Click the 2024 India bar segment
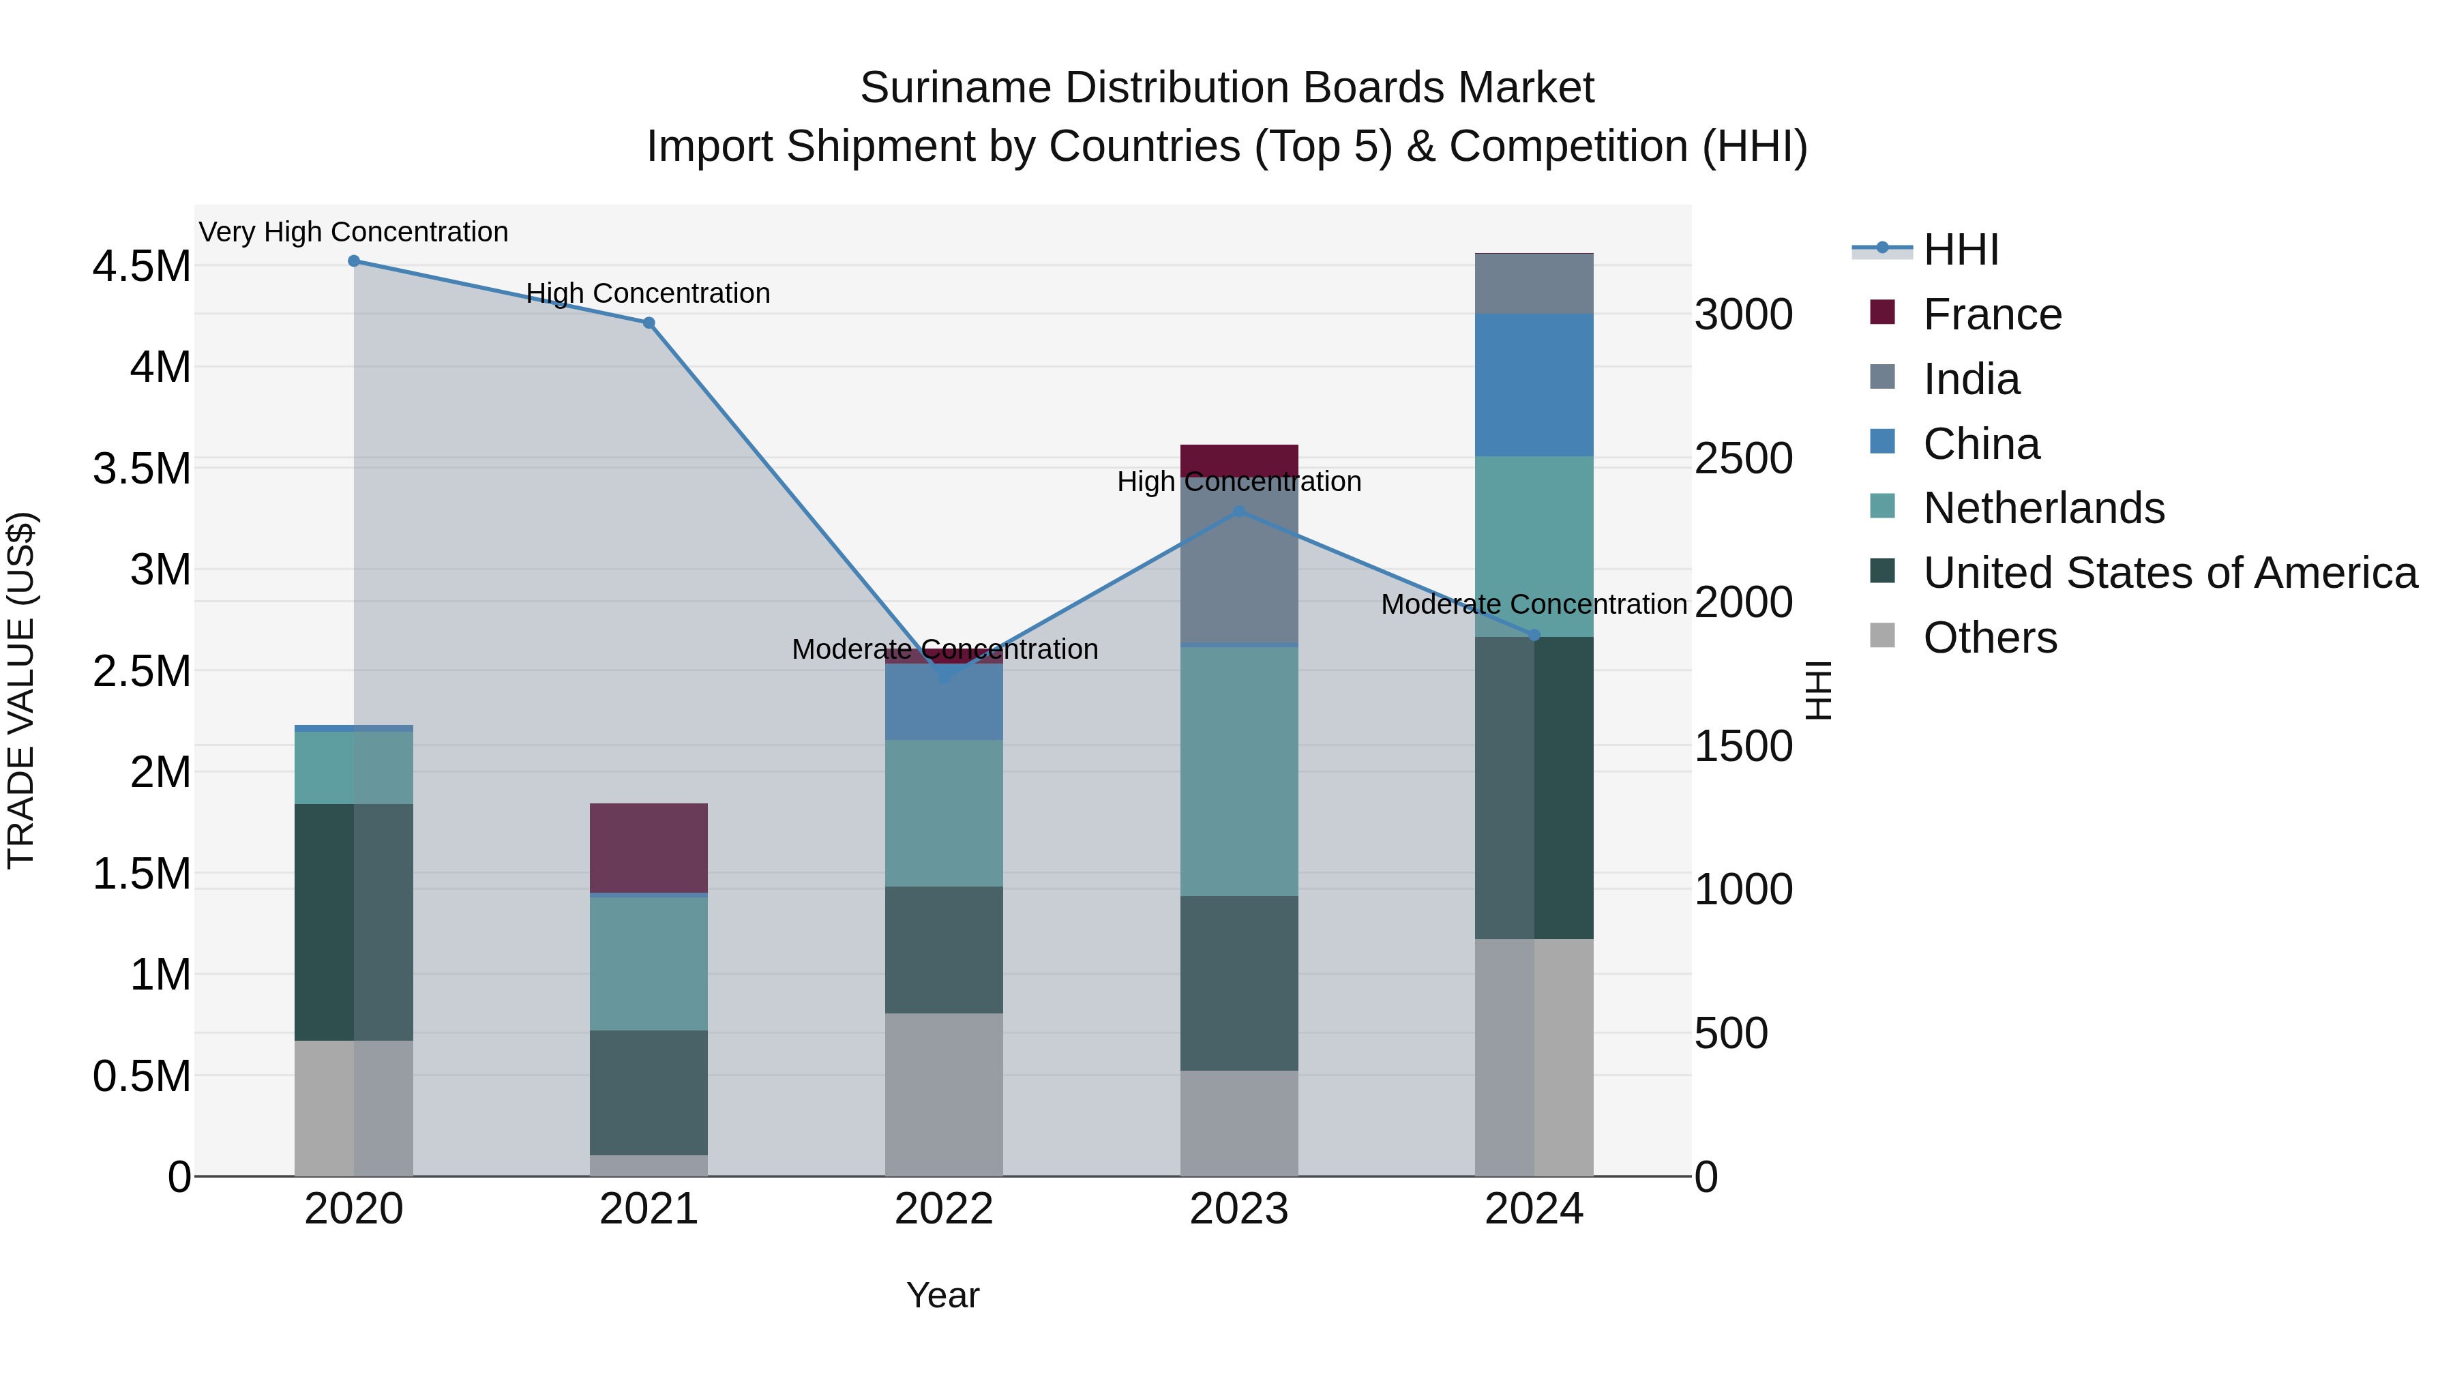Viewport: 2455px width, 1381px height. coord(1534,284)
